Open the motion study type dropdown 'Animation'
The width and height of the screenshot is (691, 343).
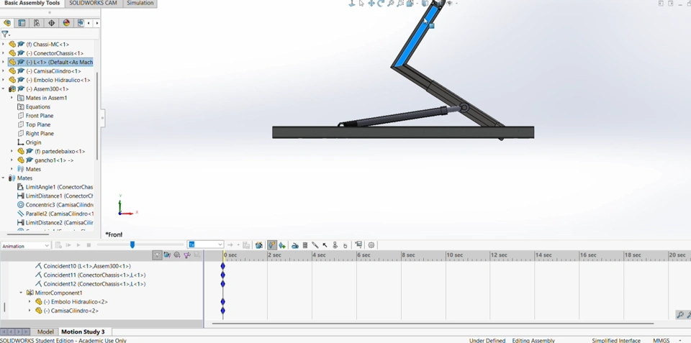26,246
